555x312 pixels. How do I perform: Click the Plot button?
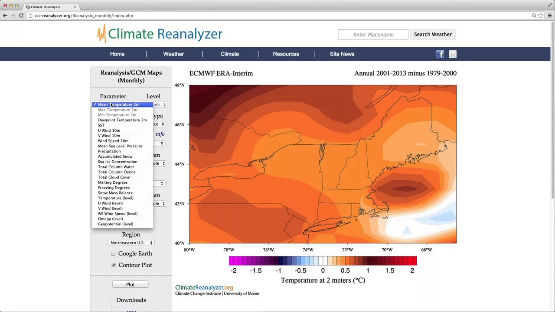click(131, 284)
